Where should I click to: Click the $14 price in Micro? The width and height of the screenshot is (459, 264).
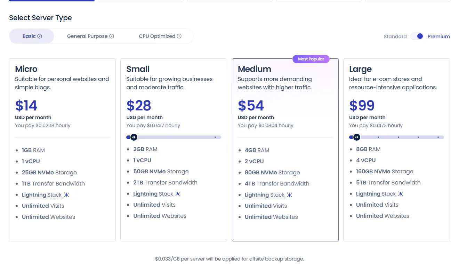tap(26, 106)
